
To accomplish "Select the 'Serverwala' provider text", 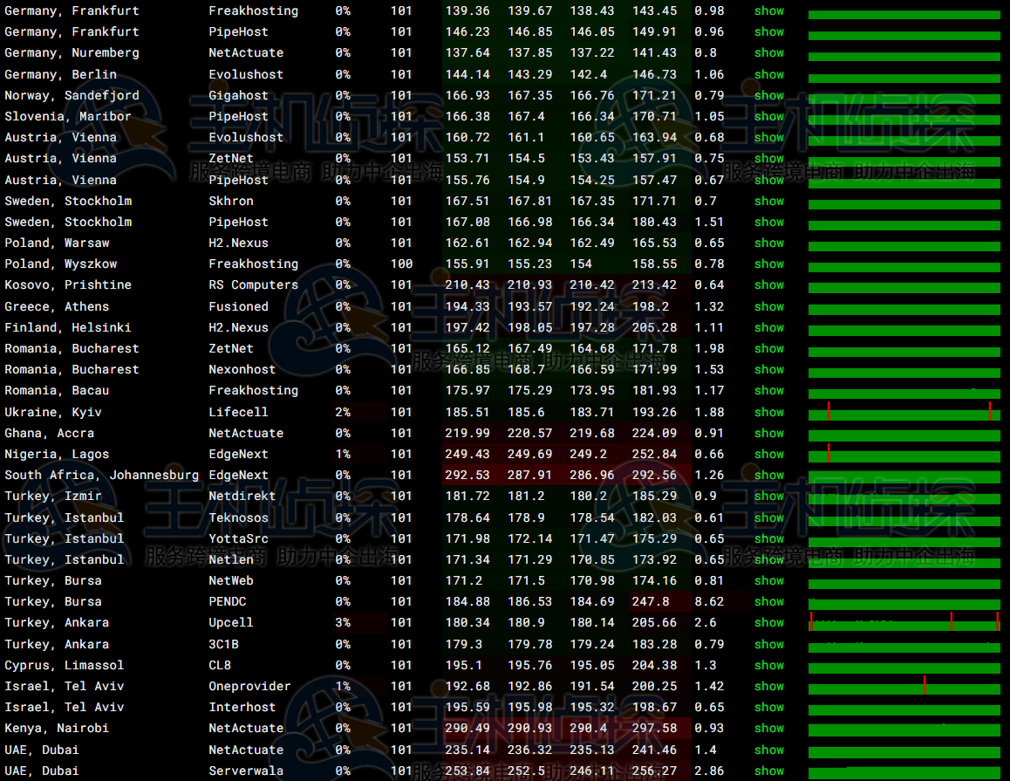I will pyautogui.click(x=246, y=771).
